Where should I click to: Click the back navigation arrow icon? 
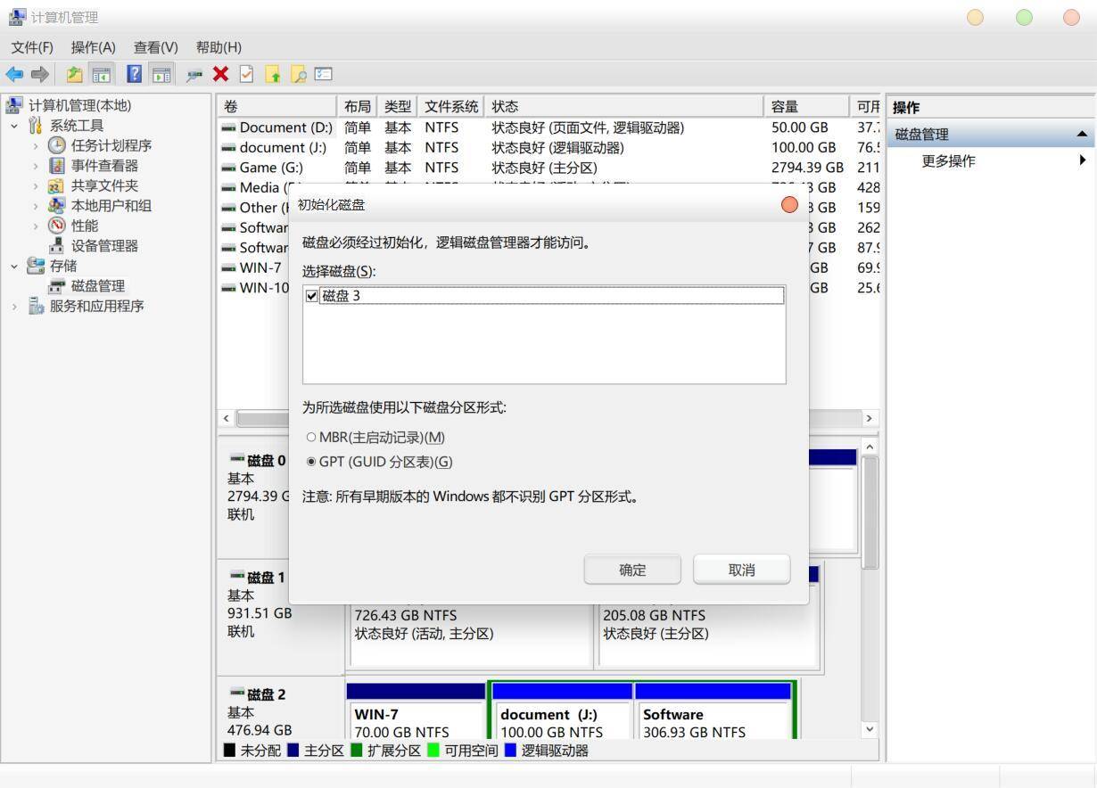[x=14, y=74]
